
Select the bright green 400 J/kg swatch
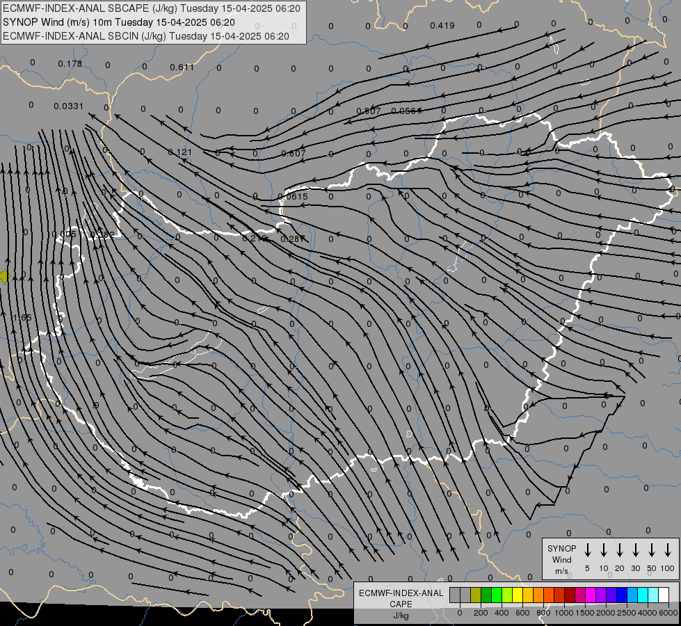coord(497,595)
